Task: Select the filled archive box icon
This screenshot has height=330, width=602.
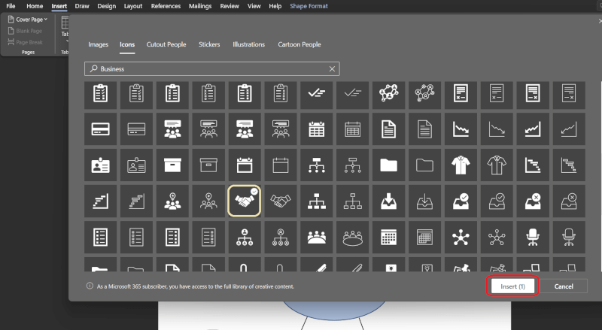Action: pos(172,165)
